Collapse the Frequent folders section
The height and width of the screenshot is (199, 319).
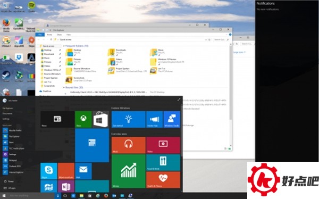(64, 46)
